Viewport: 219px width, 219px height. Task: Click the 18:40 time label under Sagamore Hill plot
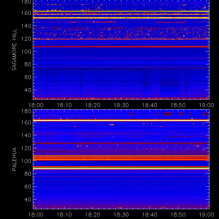pos(149,105)
